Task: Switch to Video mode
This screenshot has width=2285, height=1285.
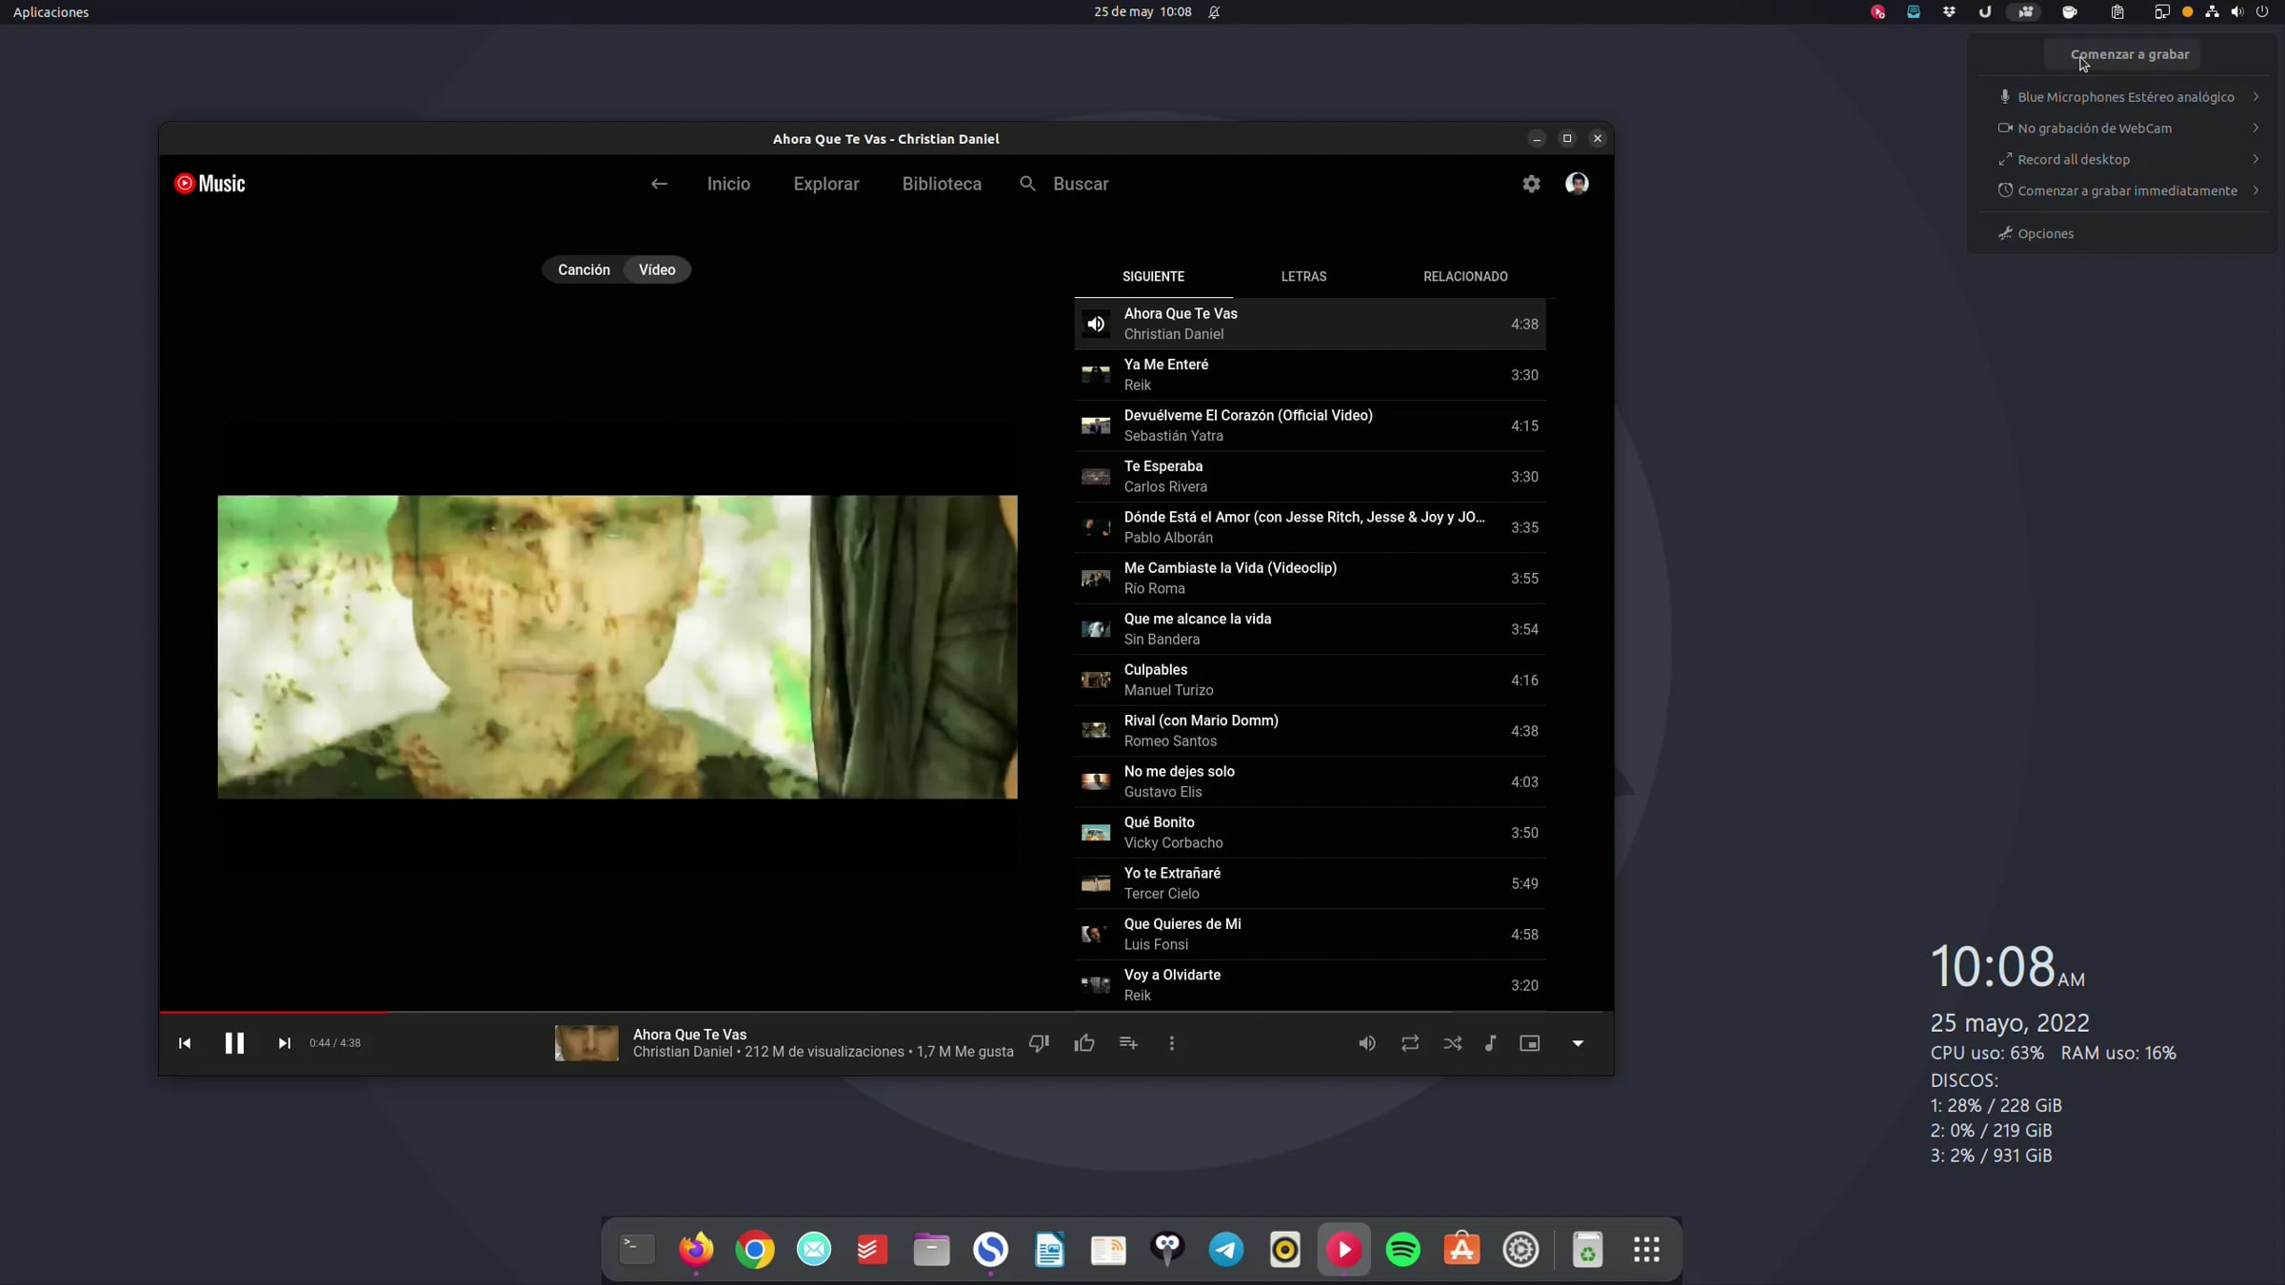Action: [657, 270]
